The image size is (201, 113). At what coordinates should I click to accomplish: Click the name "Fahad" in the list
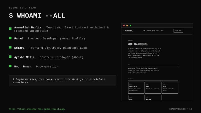pyautogui.click(x=18, y=38)
